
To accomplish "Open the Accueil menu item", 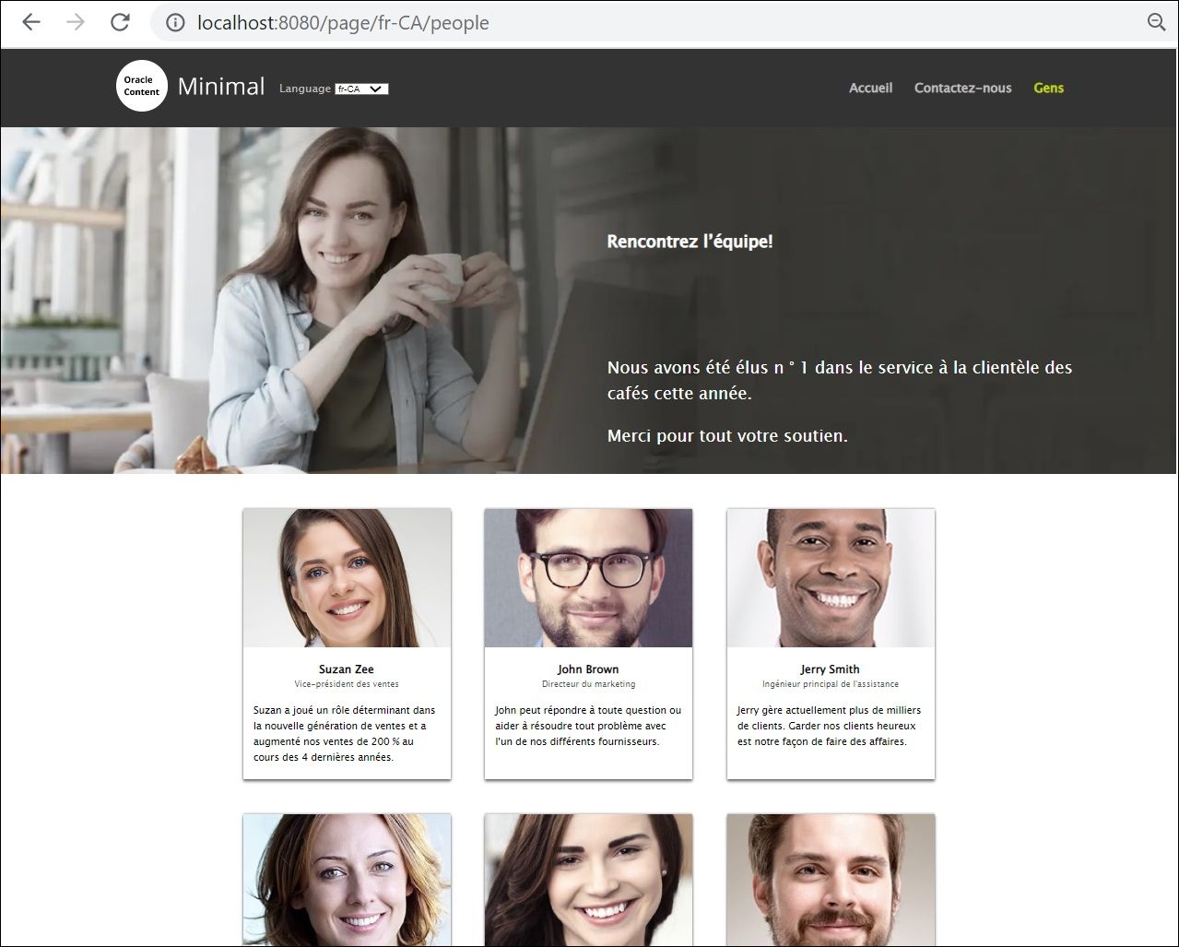I will (x=870, y=88).
